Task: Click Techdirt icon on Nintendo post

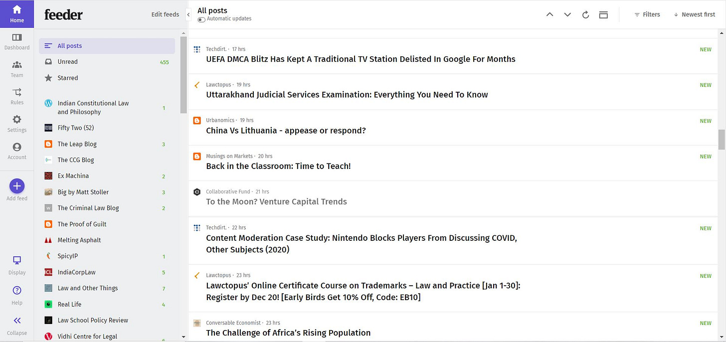Action: pos(197,228)
